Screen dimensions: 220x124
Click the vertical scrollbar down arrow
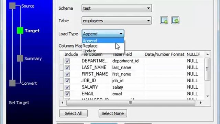tap(208, 96)
